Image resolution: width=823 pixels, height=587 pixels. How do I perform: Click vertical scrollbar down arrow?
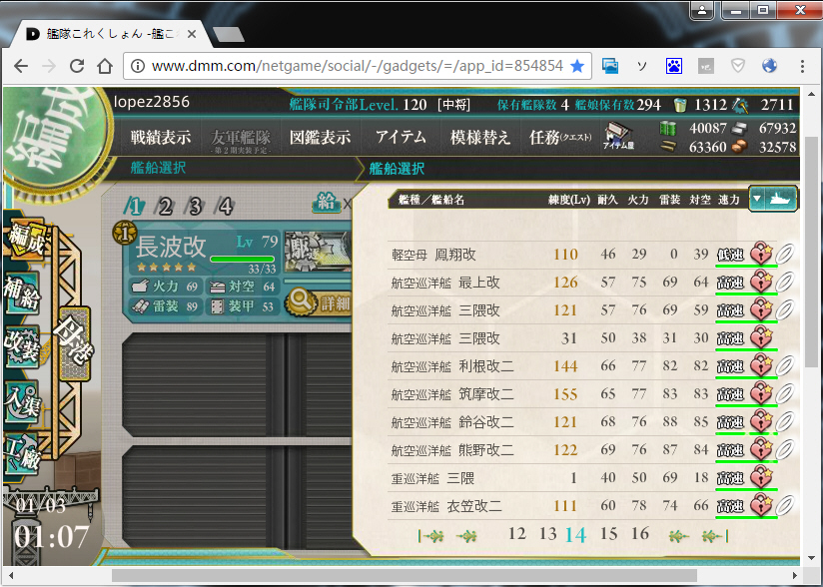(811, 558)
